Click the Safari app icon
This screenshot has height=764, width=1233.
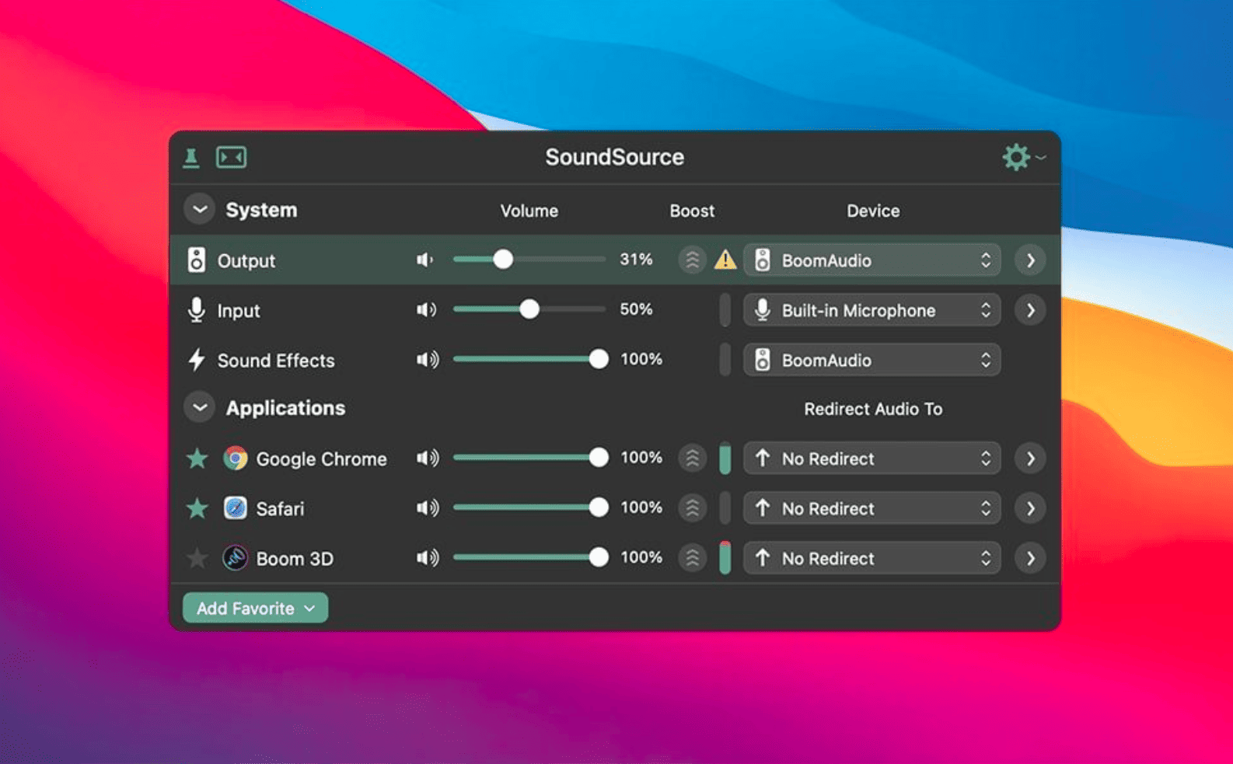click(235, 508)
